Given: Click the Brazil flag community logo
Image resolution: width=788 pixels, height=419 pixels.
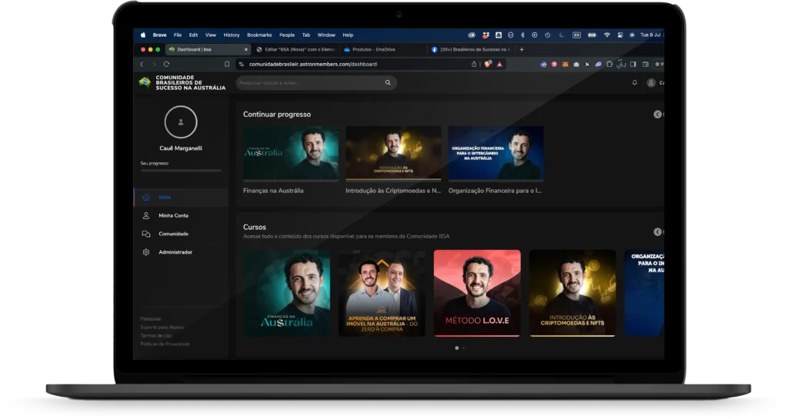Looking at the screenshot, I should click(x=145, y=82).
